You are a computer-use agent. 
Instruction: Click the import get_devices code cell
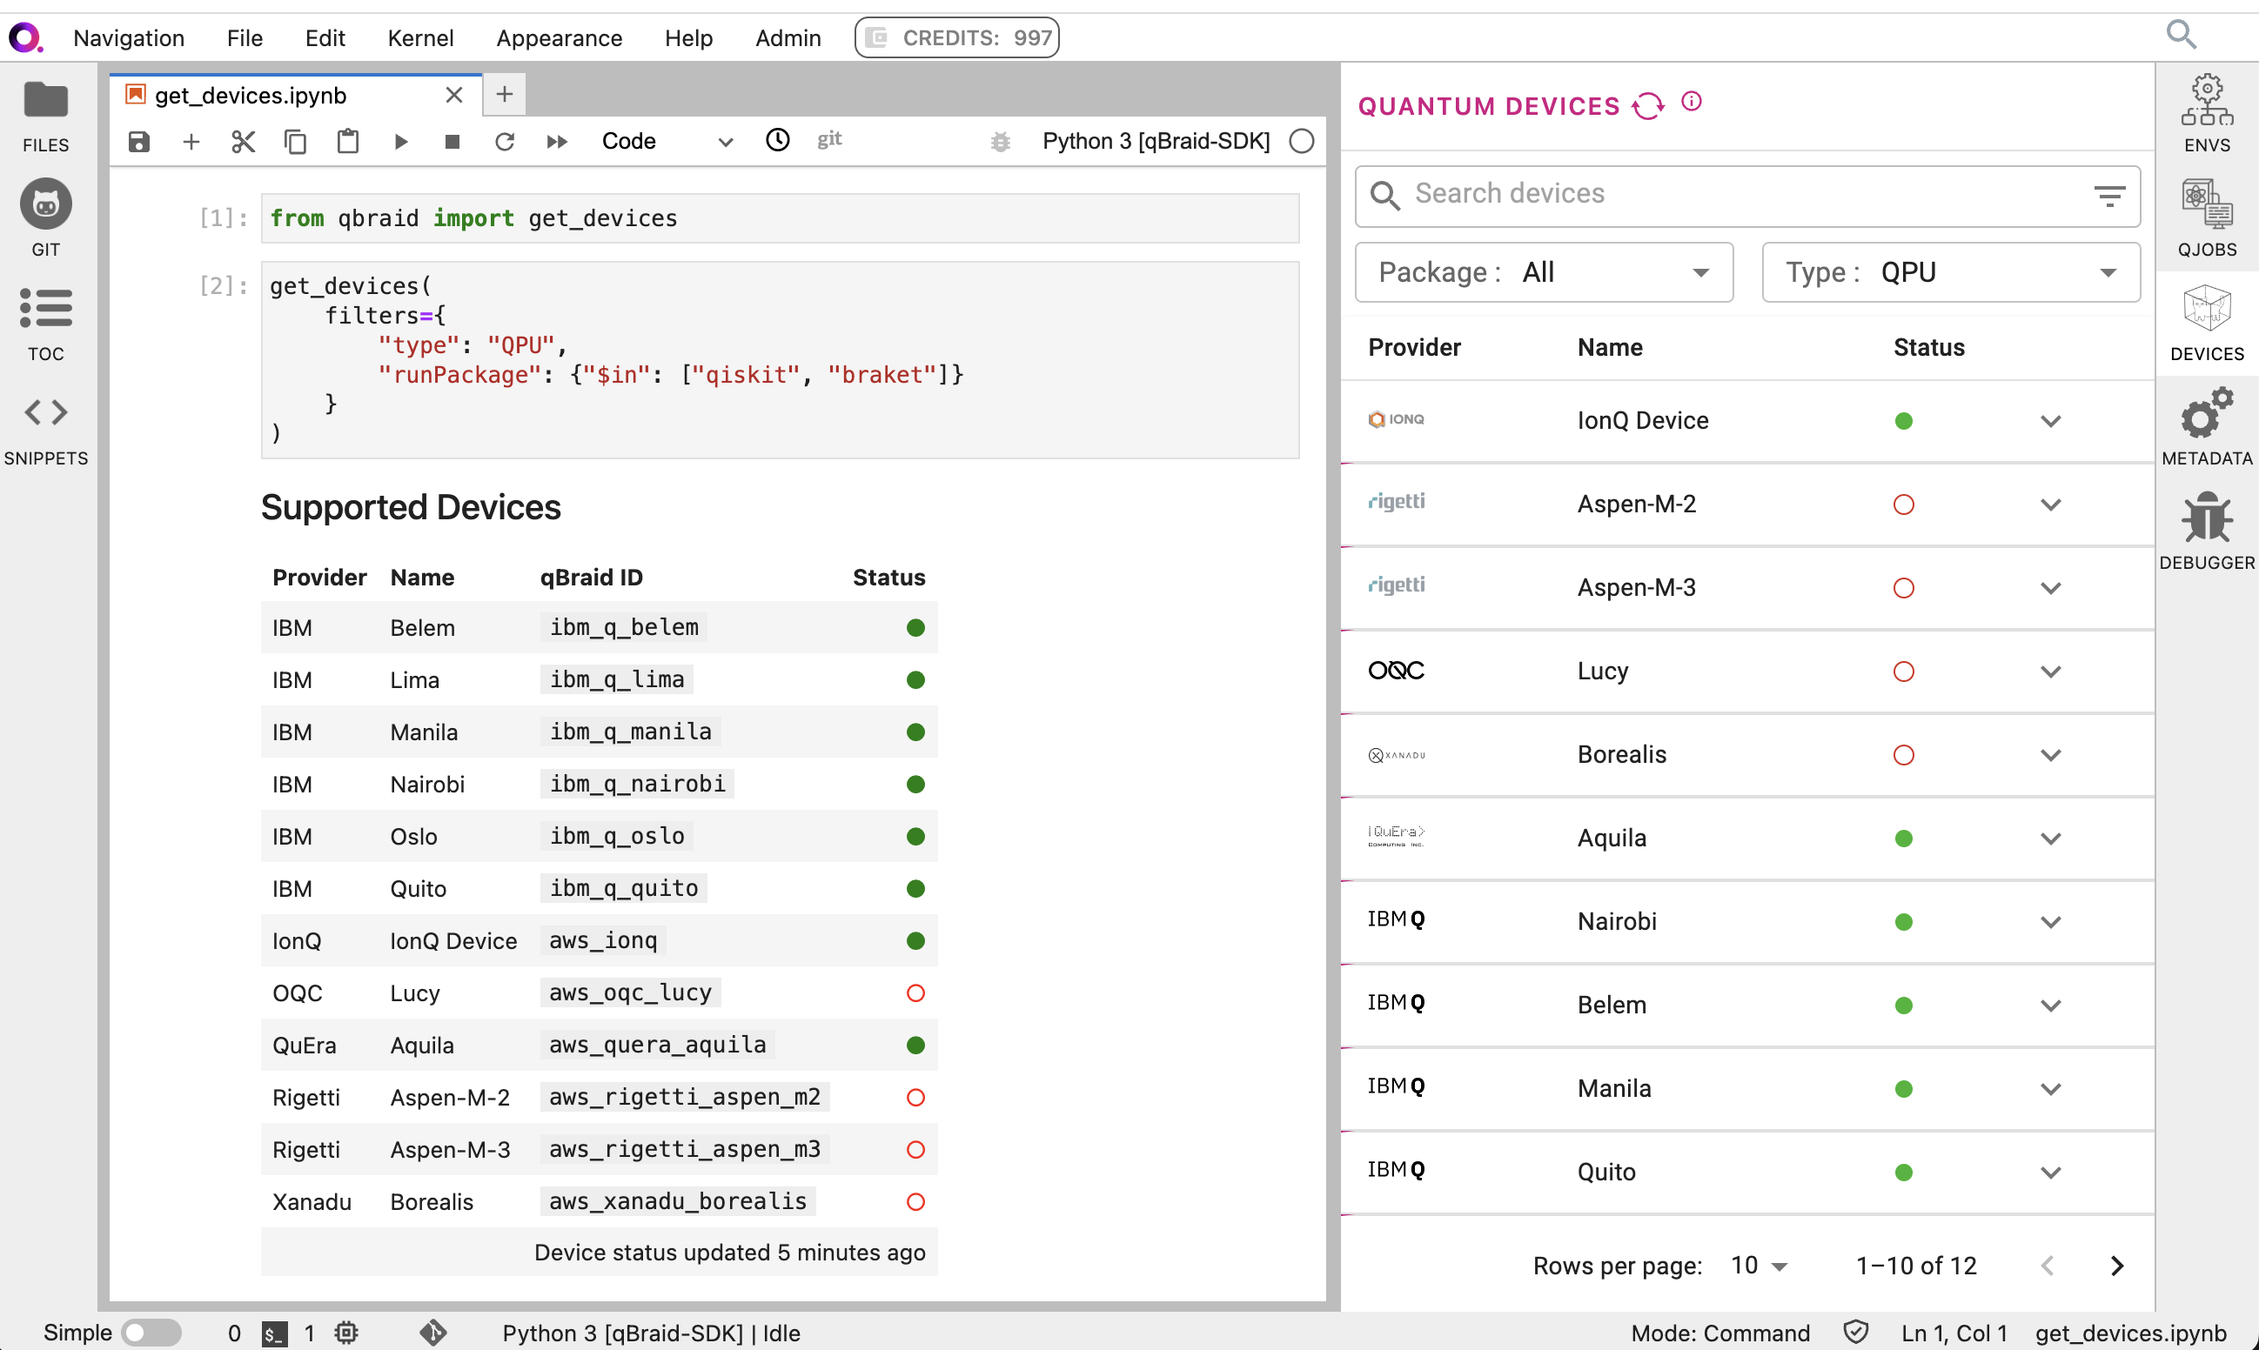[780, 218]
